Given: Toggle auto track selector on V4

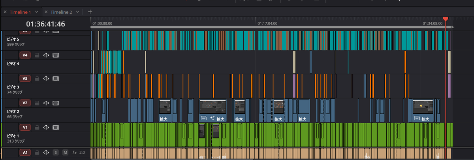Looking at the screenshot, I should pos(46,55).
